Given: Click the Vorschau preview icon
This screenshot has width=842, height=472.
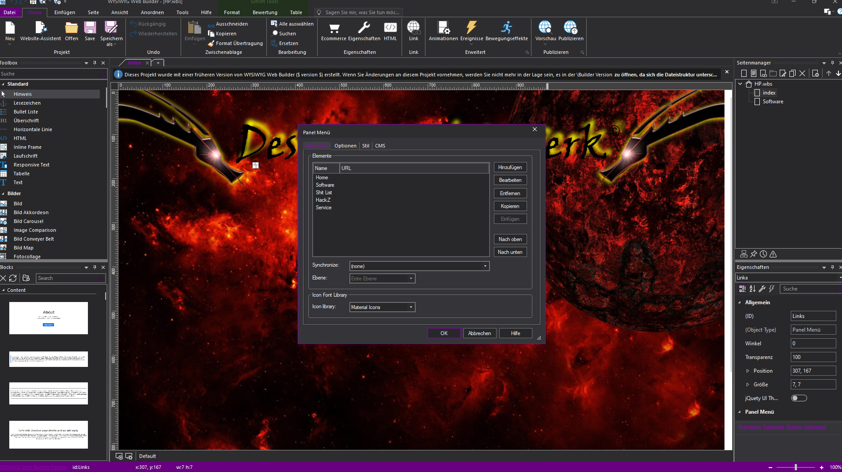Looking at the screenshot, I should click(x=546, y=27).
